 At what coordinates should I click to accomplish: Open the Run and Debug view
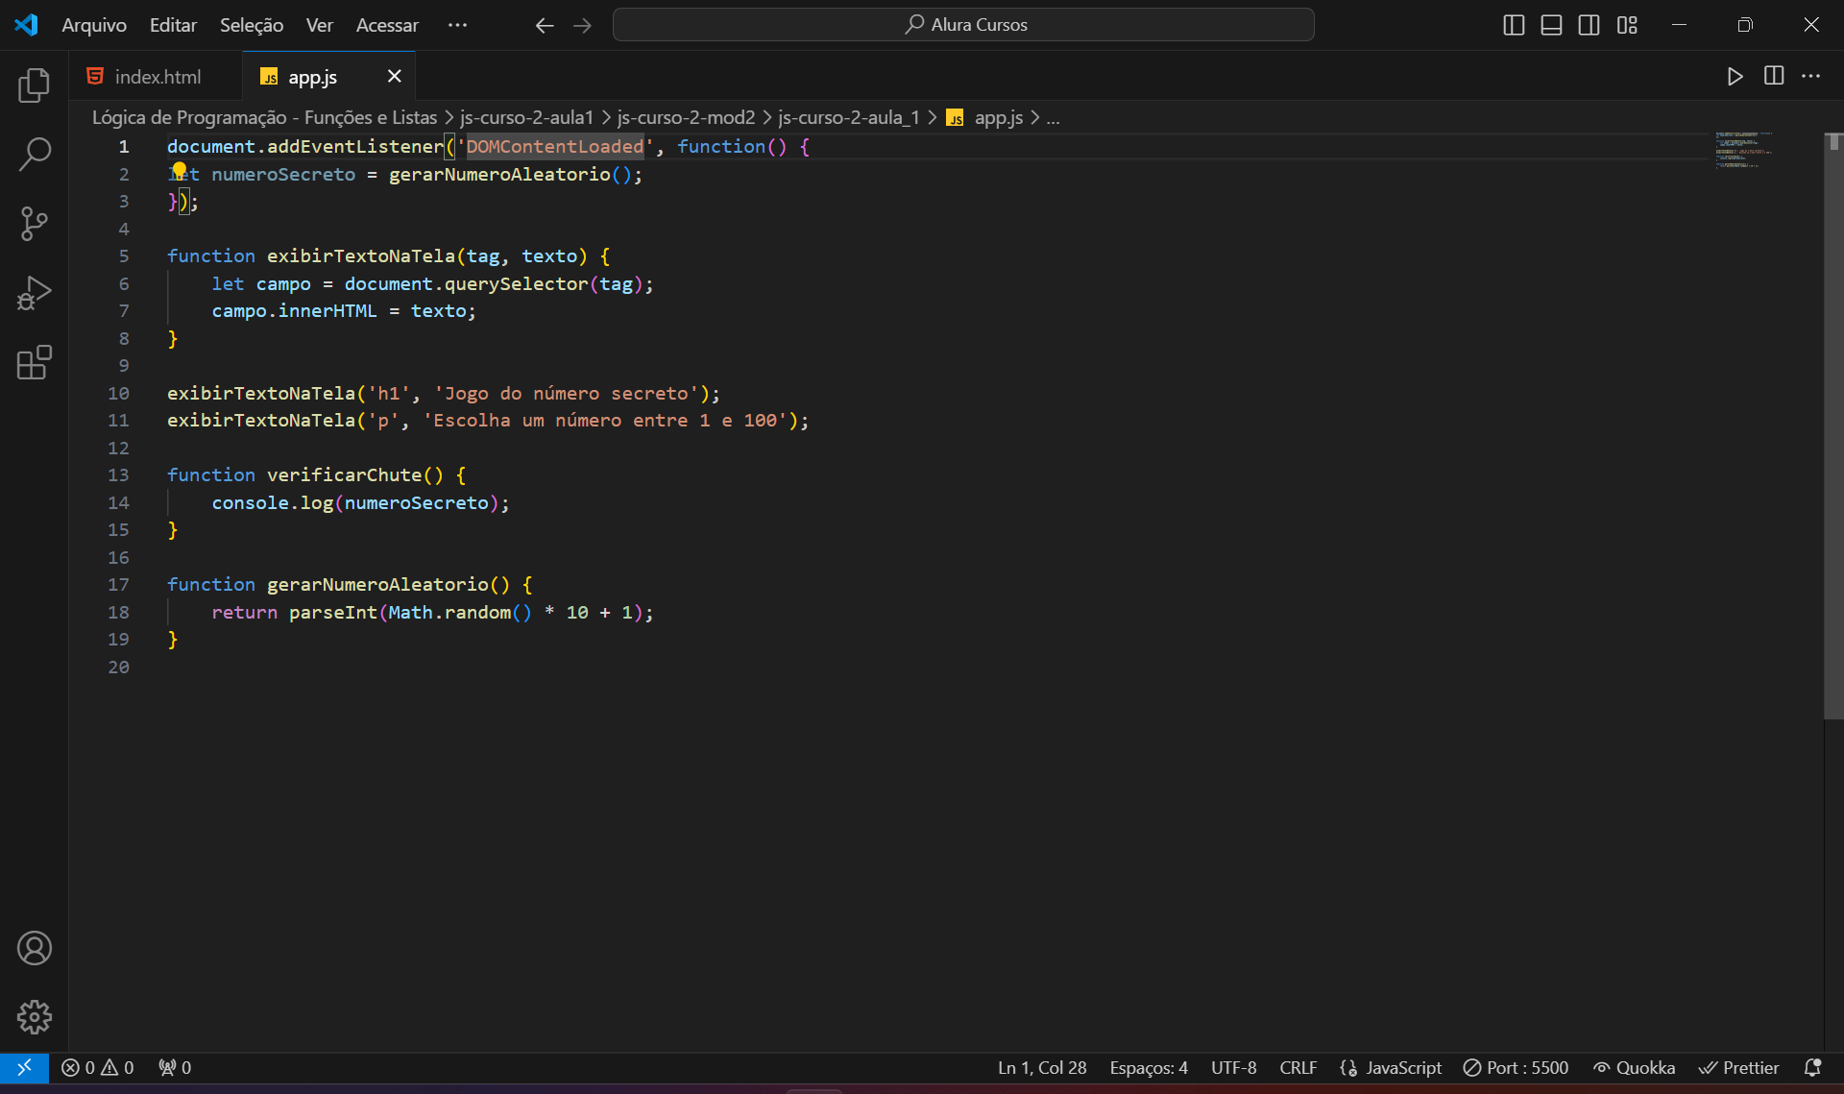(34, 293)
